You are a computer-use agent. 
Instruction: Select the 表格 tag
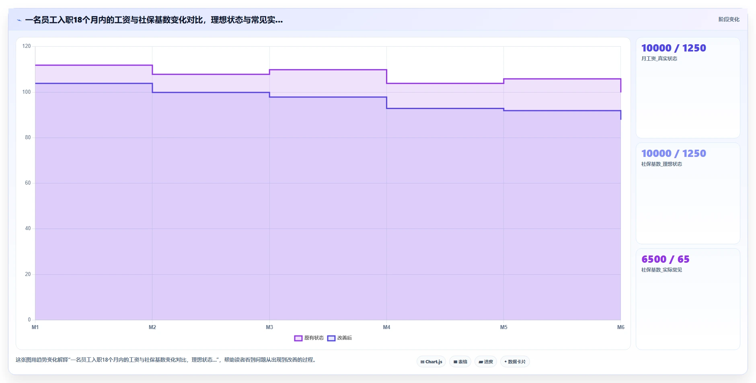(x=460, y=362)
